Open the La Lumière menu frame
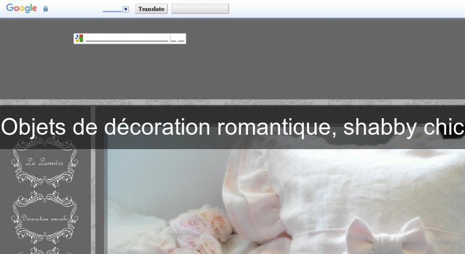 point(45,162)
